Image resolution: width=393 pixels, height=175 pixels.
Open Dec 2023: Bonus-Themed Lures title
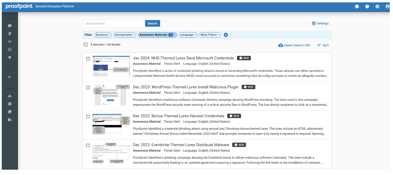[178, 116]
